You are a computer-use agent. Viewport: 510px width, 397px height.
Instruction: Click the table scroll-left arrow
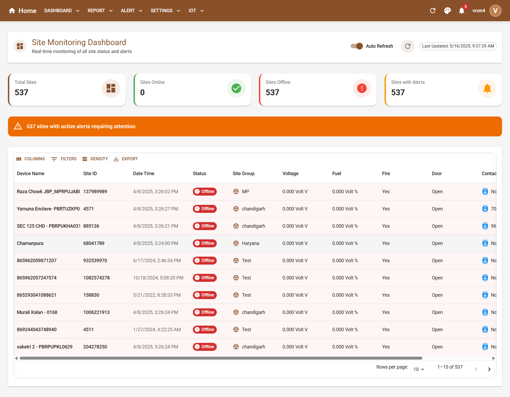click(16, 358)
